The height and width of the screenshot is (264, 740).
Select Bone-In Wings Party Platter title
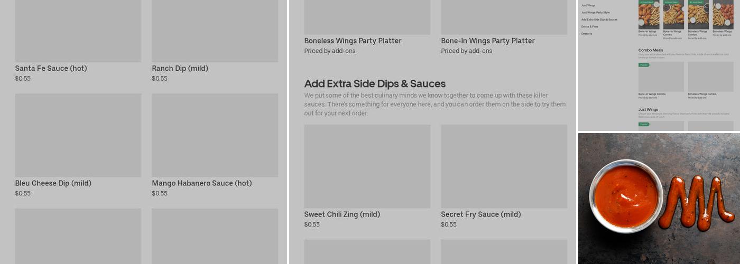[487, 41]
